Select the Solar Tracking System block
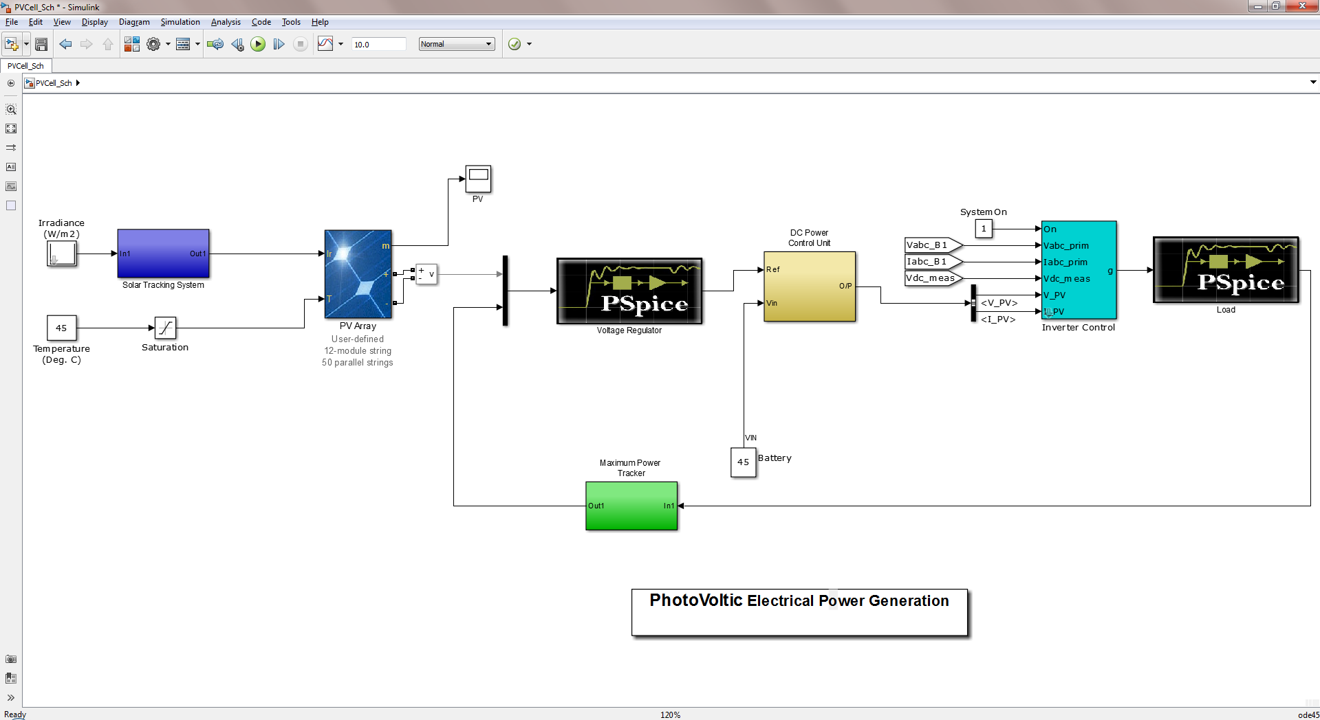The width and height of the screenshot is (1320, 720). (x=163, y=254)
